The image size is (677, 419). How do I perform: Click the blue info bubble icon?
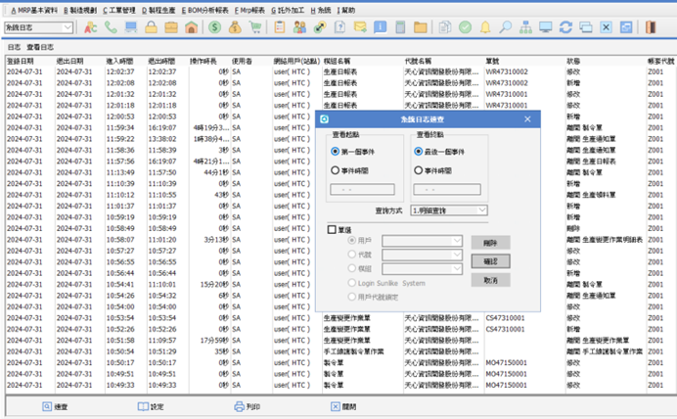click(380, 27)
